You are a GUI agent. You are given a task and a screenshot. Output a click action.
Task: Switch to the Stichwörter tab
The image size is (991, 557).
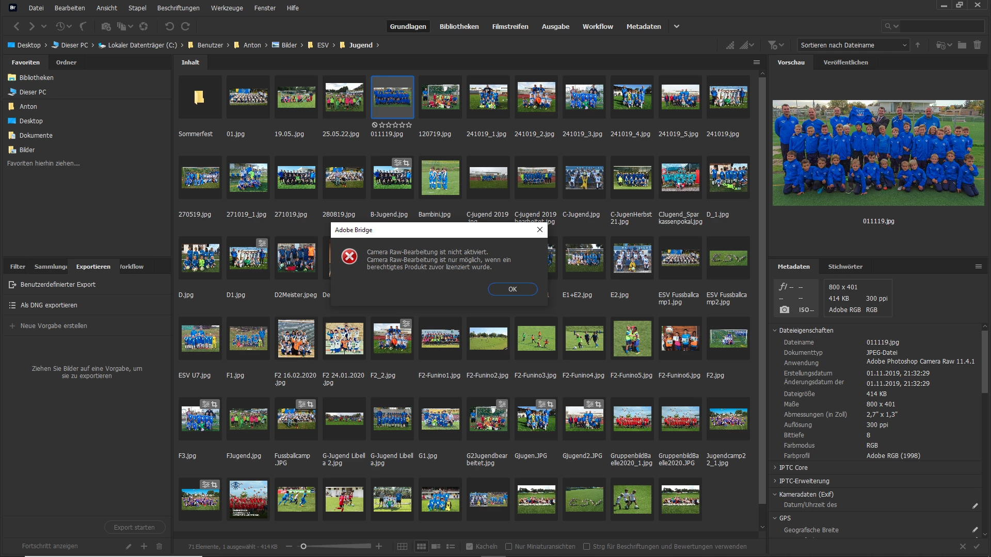(x=845, y=267)
